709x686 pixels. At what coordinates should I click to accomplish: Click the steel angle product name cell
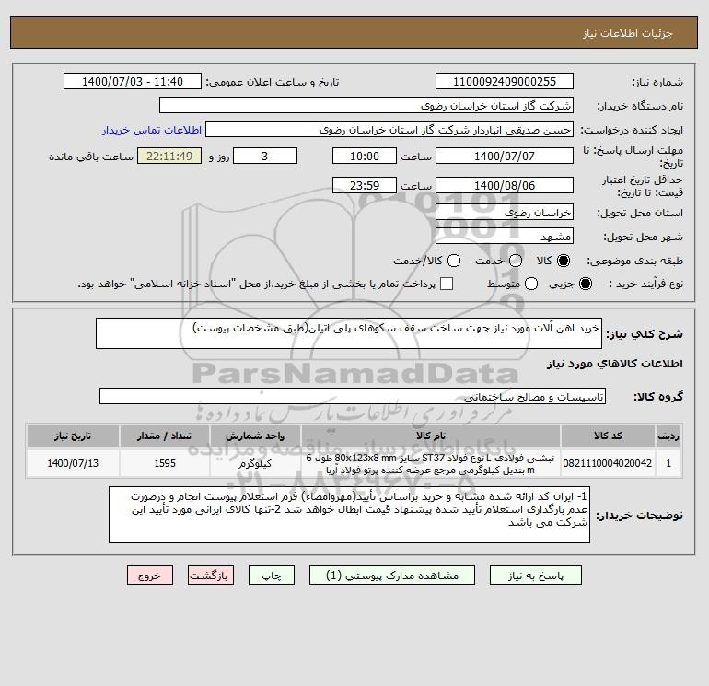coord(431,463)
